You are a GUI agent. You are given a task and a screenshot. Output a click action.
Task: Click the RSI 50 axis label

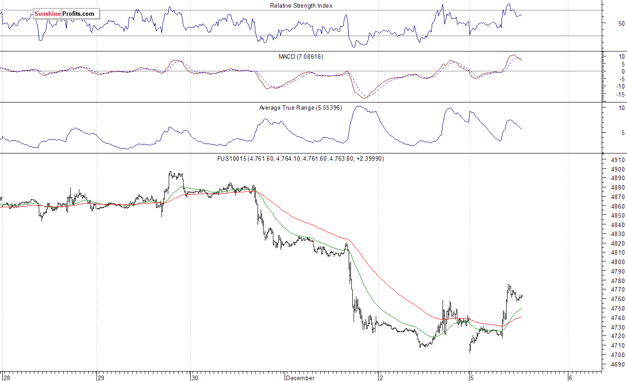pos(621,23)
